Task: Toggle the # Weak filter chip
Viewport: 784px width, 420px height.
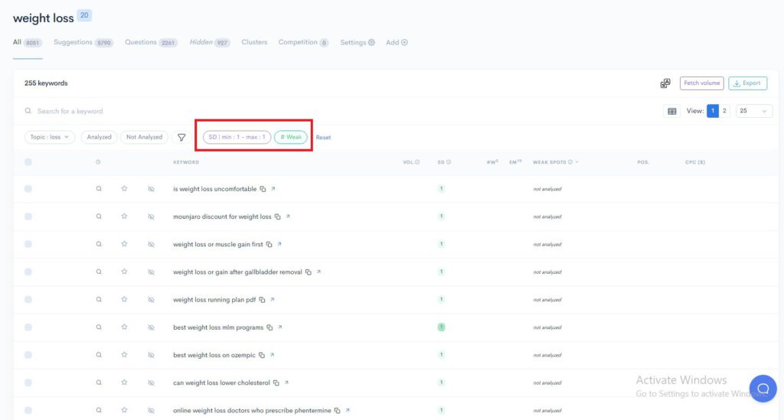Action: 290,137
